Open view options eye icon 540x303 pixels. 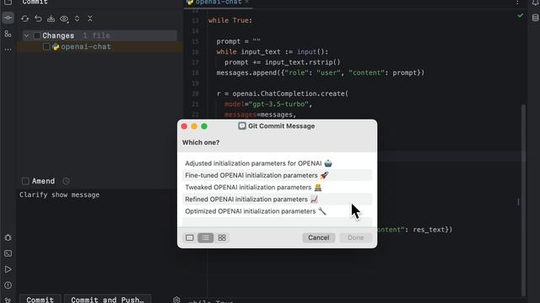tap(64, 19)
